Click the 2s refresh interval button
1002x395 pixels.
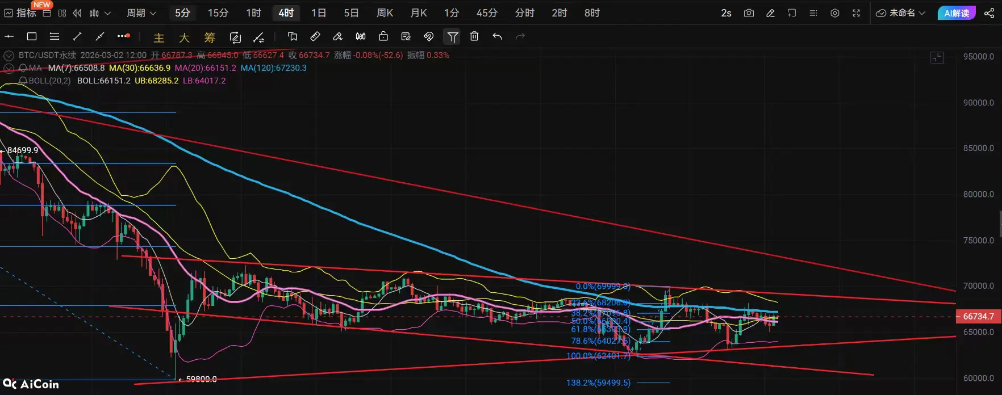point(726,13)
